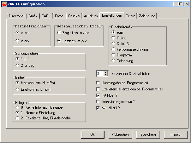
Task: Enable Usereingabe bei Programmstart checkbox
Action: tap(98, 83)
